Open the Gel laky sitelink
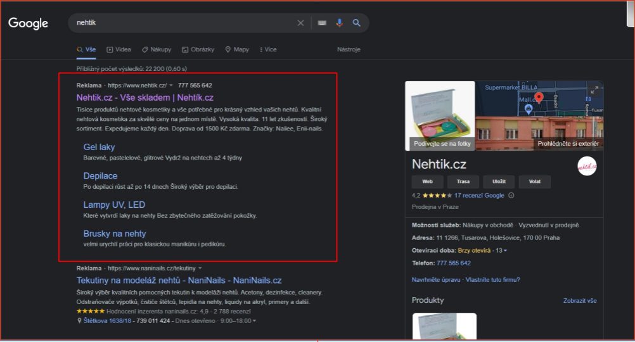Image resolution: width=635 pixels, height=342 pixels. pyautogui.click(x=99, y=147)
